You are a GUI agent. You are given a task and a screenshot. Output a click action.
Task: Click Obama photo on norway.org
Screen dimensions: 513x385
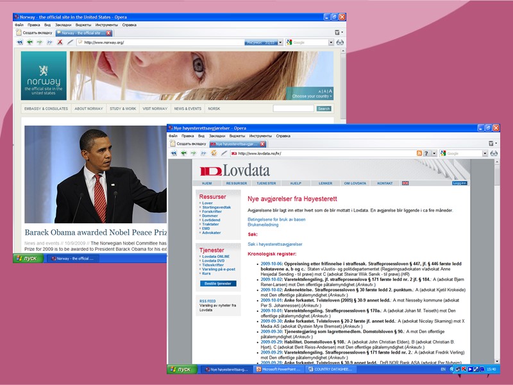point(96,175)
